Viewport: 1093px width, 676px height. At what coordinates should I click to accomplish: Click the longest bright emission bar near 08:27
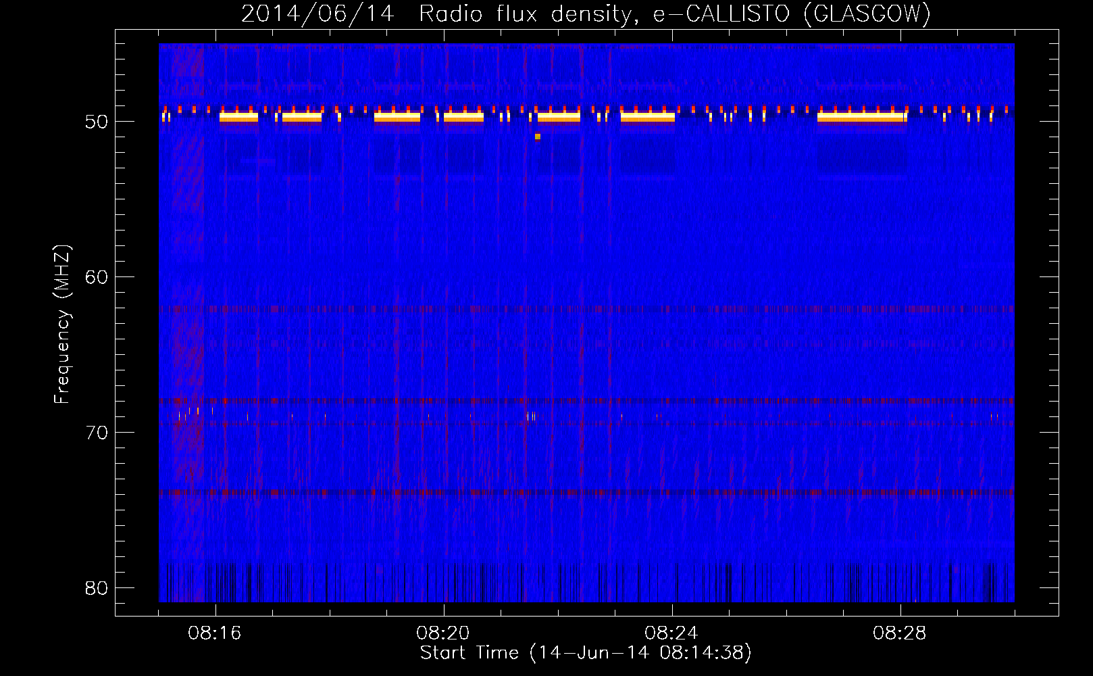coord(861,117)
